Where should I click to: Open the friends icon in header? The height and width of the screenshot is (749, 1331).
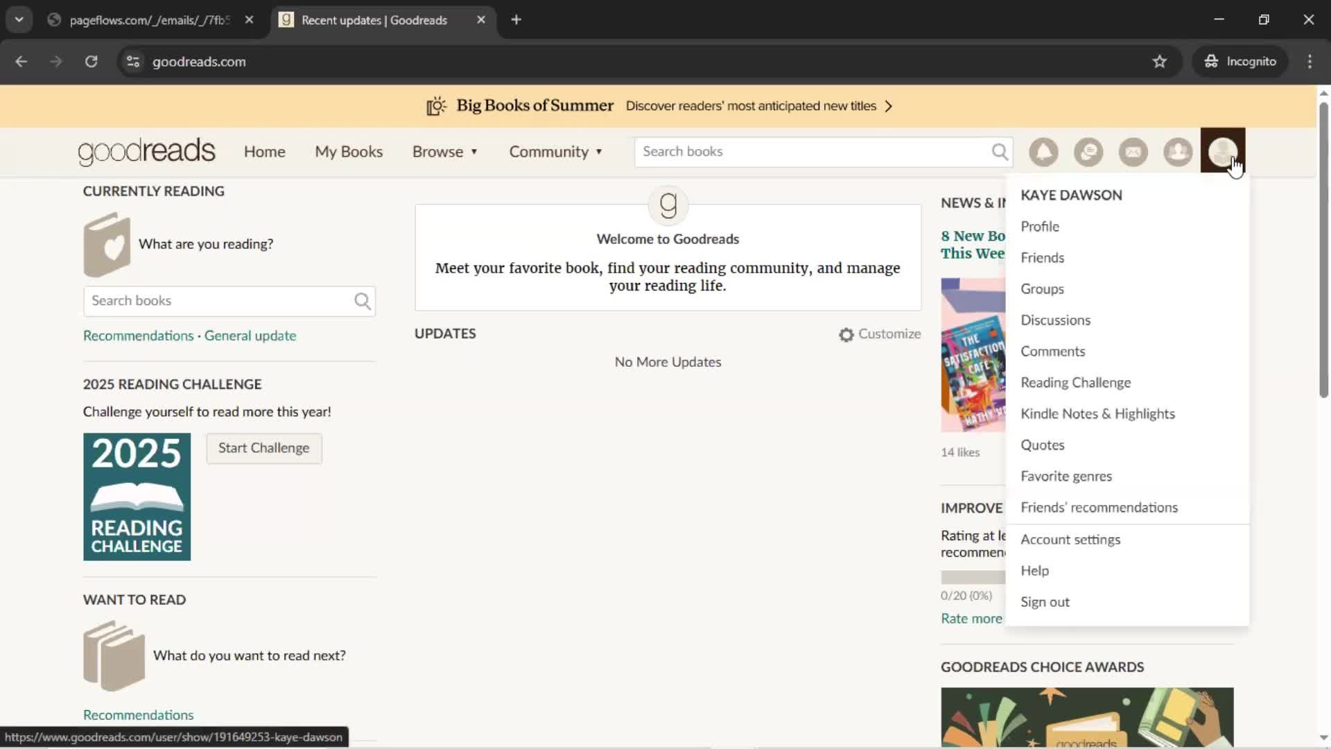pos(1178,152)
